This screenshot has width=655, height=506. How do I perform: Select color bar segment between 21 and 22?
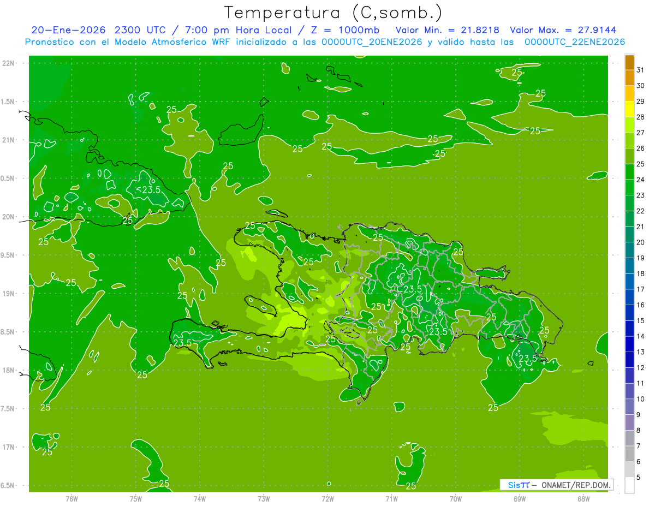[629, 219]
